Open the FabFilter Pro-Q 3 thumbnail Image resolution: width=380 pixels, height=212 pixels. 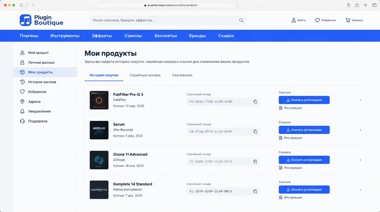point(99,100)
